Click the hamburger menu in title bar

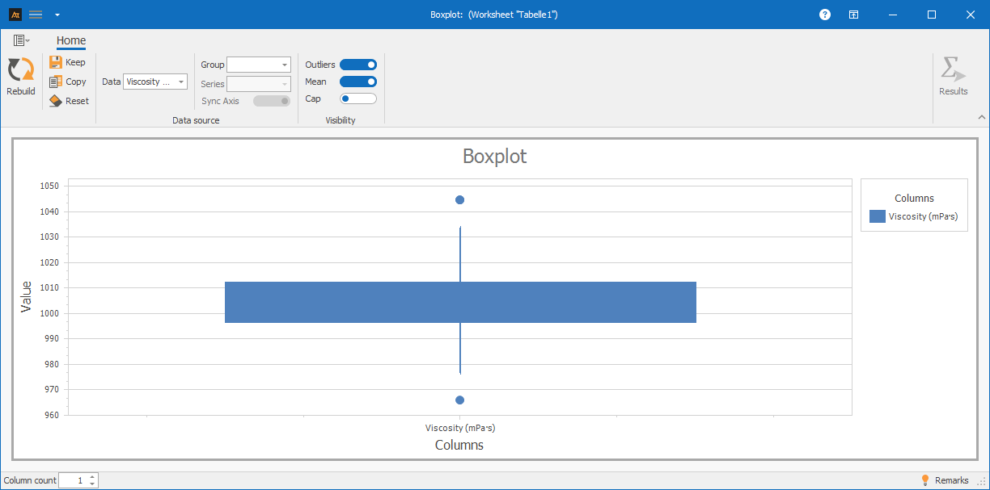click(x=36, y=15)
